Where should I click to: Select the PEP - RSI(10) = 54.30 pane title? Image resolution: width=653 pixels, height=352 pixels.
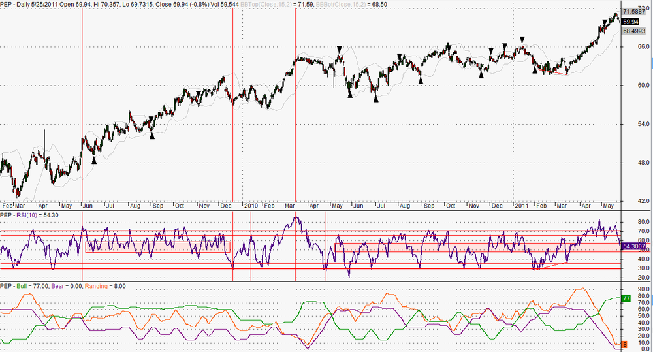pyautogui.click(x=29, y=215)
